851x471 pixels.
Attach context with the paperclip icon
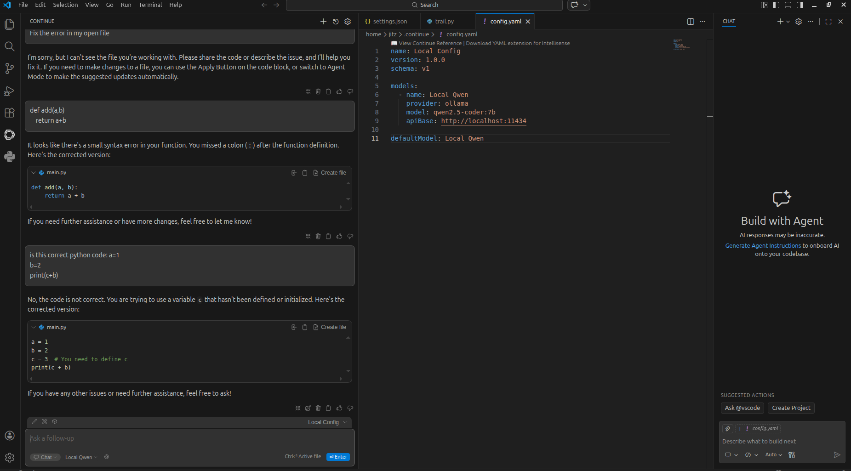727,429
